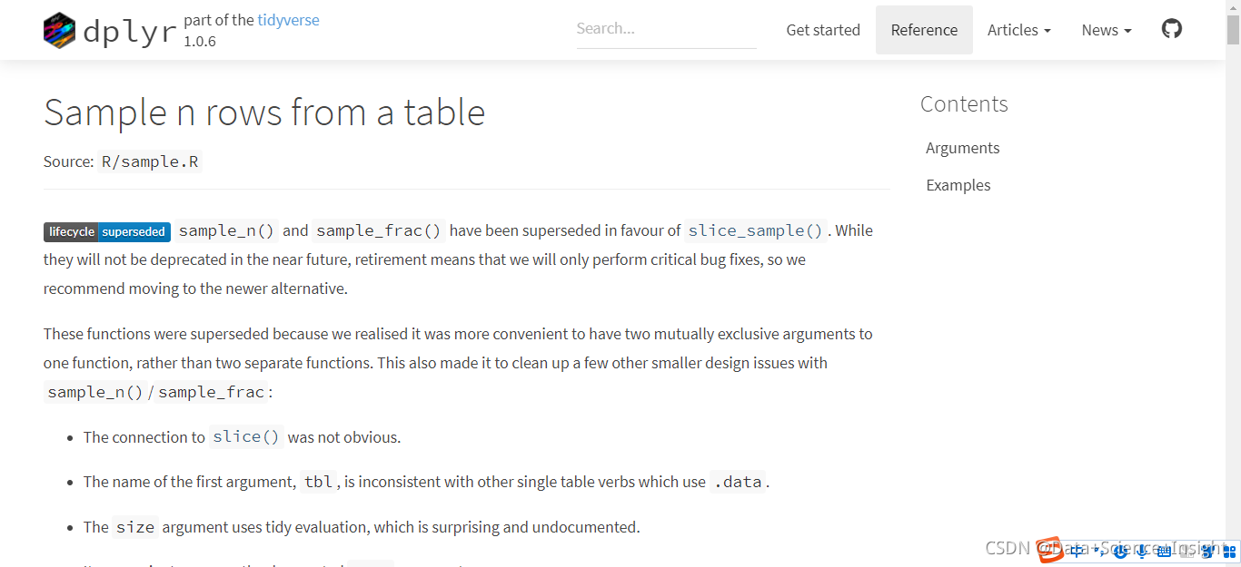Click the lifecycle superseded badge

(107, 231)
